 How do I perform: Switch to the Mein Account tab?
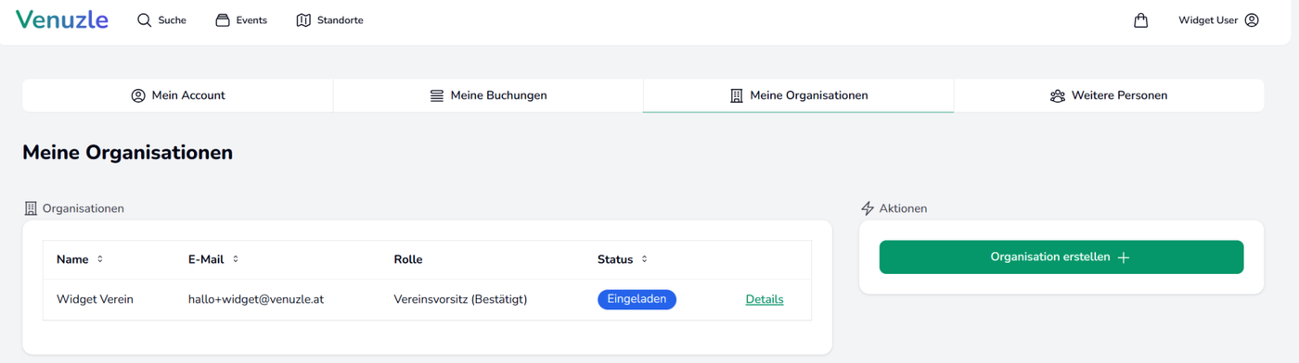tap(178, 95)
